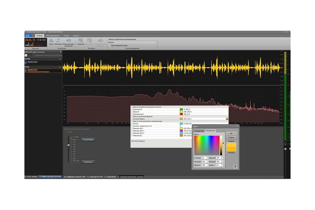Collapse the M100 device group

tap(60, 67)
